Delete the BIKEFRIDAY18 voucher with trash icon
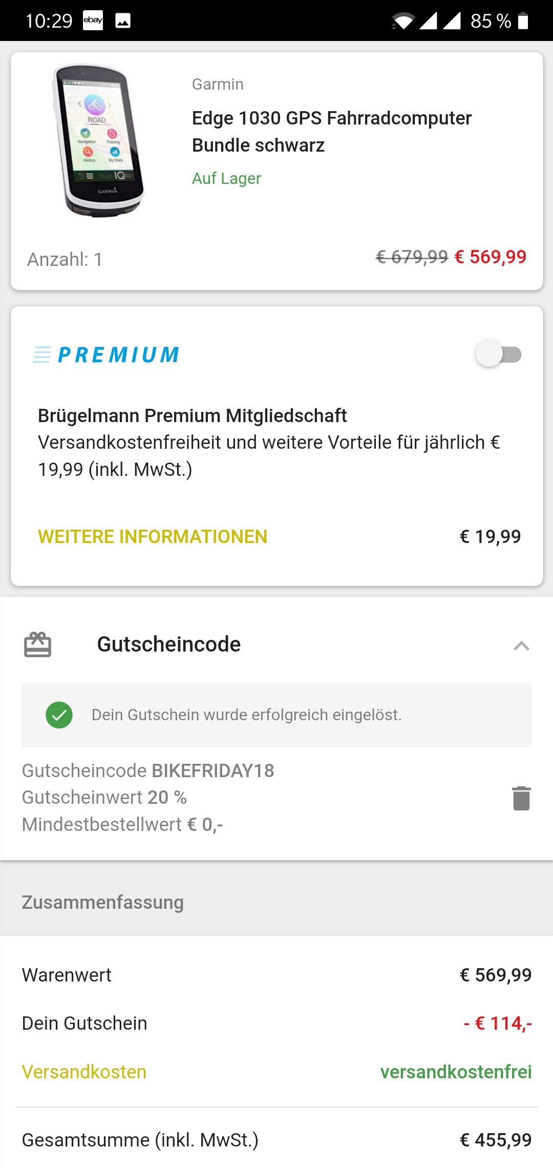 pyautogui.click(x=521, y=798)
